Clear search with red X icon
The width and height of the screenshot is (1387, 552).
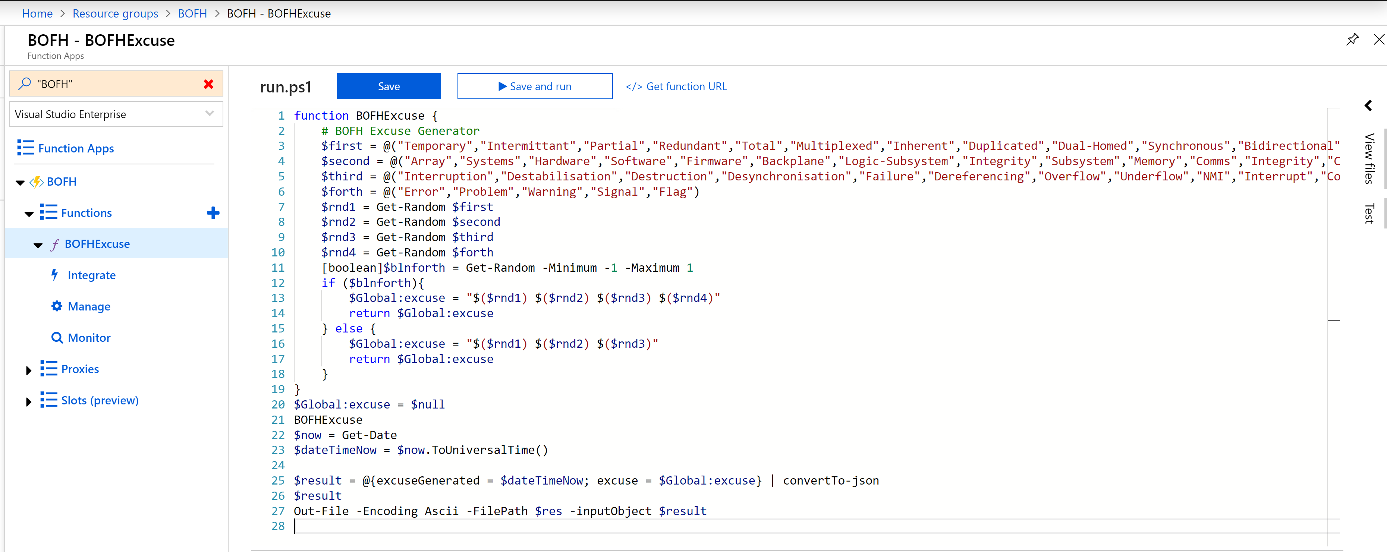click(x=208, y=84)
